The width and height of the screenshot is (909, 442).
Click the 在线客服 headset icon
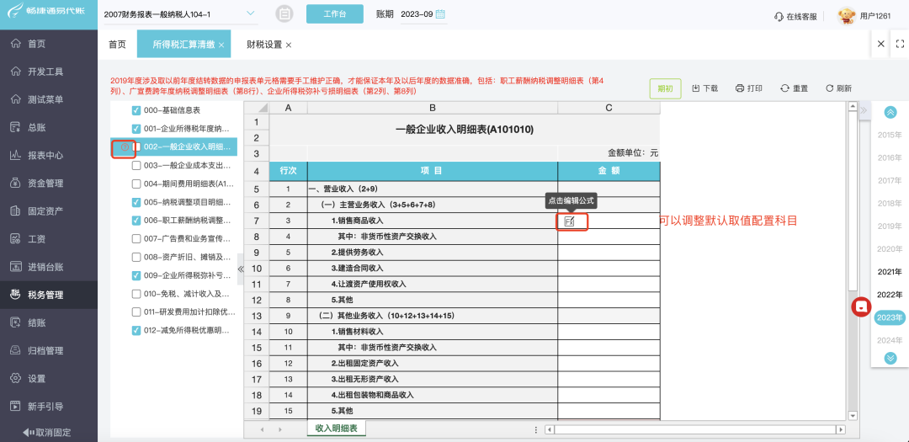(779, 17)
